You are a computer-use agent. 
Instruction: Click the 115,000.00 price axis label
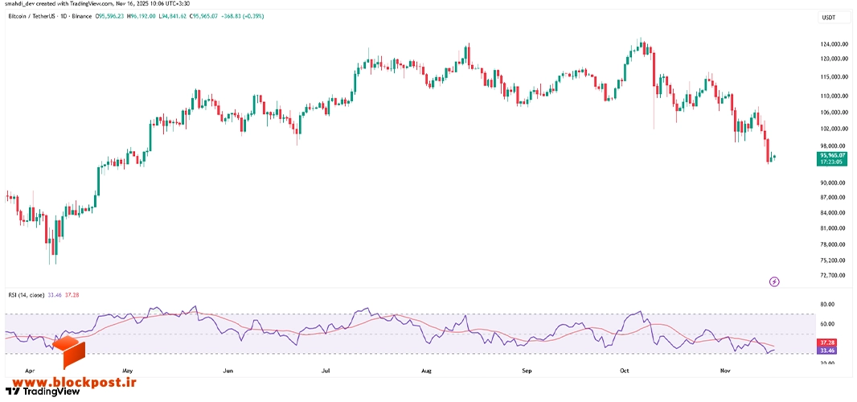pos(833,77)
